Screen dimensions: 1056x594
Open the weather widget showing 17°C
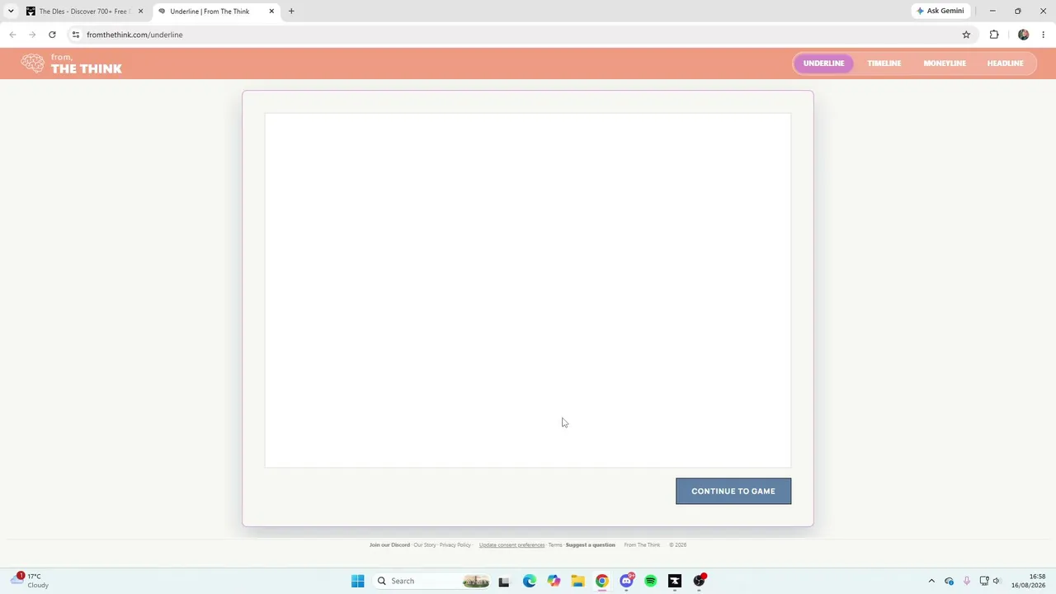31,581
